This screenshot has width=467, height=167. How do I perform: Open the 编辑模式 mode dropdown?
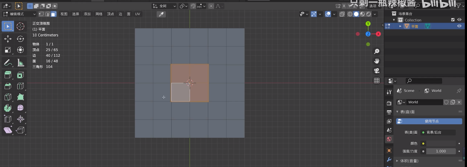pyautogui.click(x=19, y=14)
